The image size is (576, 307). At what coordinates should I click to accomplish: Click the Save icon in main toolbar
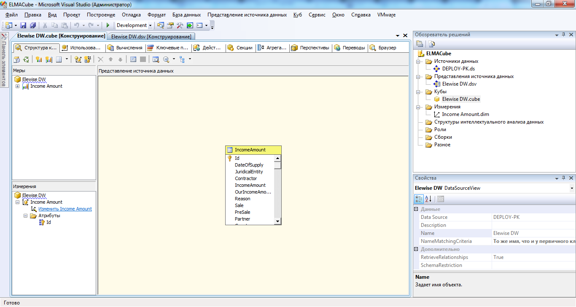coord(23,25)
